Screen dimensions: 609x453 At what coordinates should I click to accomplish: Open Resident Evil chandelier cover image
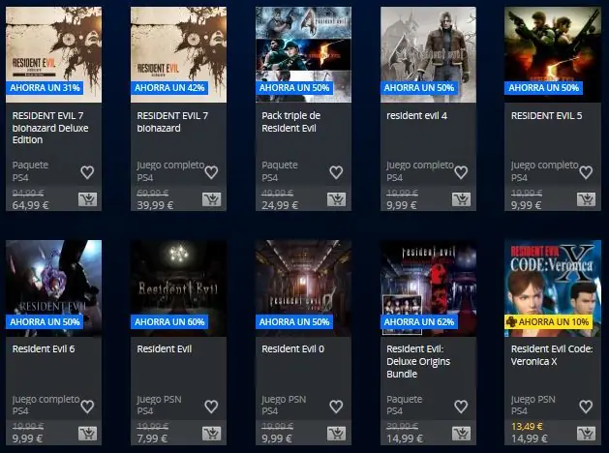point(178,288)
